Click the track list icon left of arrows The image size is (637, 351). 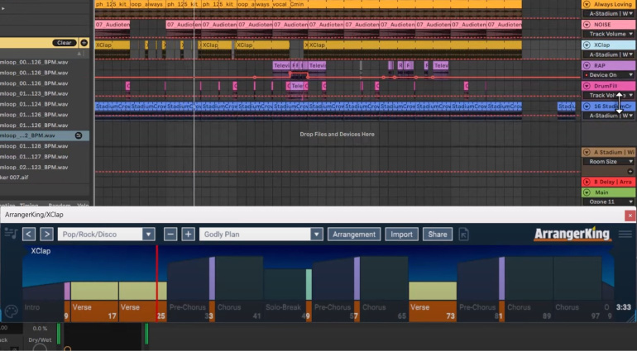point(11,234)
